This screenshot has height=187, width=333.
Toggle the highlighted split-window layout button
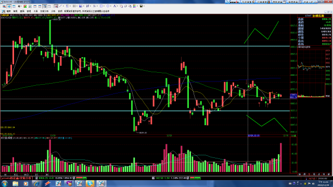[45, 6]
